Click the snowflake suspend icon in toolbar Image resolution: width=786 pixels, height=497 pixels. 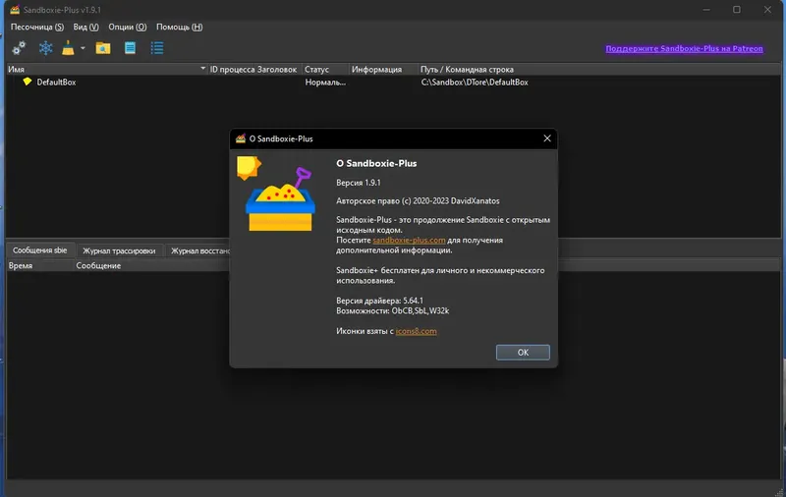point(45,48)
